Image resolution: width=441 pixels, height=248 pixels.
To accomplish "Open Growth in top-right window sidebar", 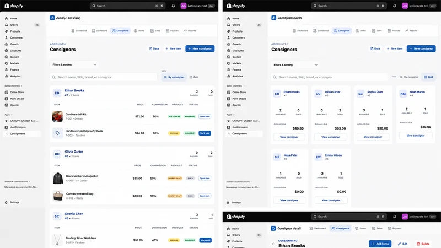I will 236,44.
